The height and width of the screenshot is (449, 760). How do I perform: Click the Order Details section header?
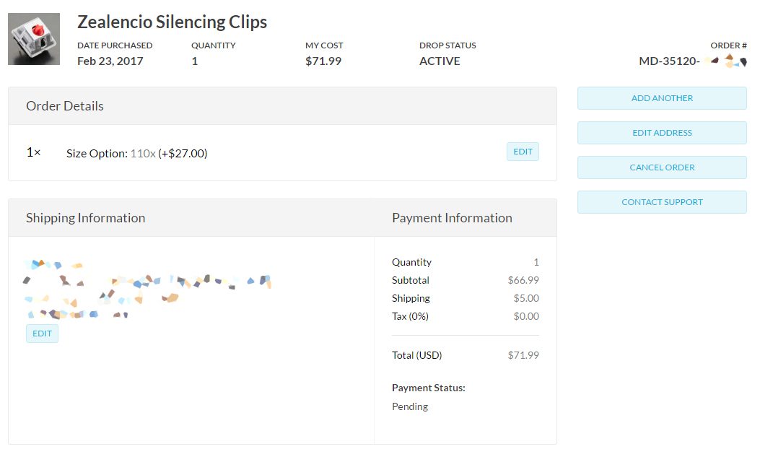coord(283,106)
